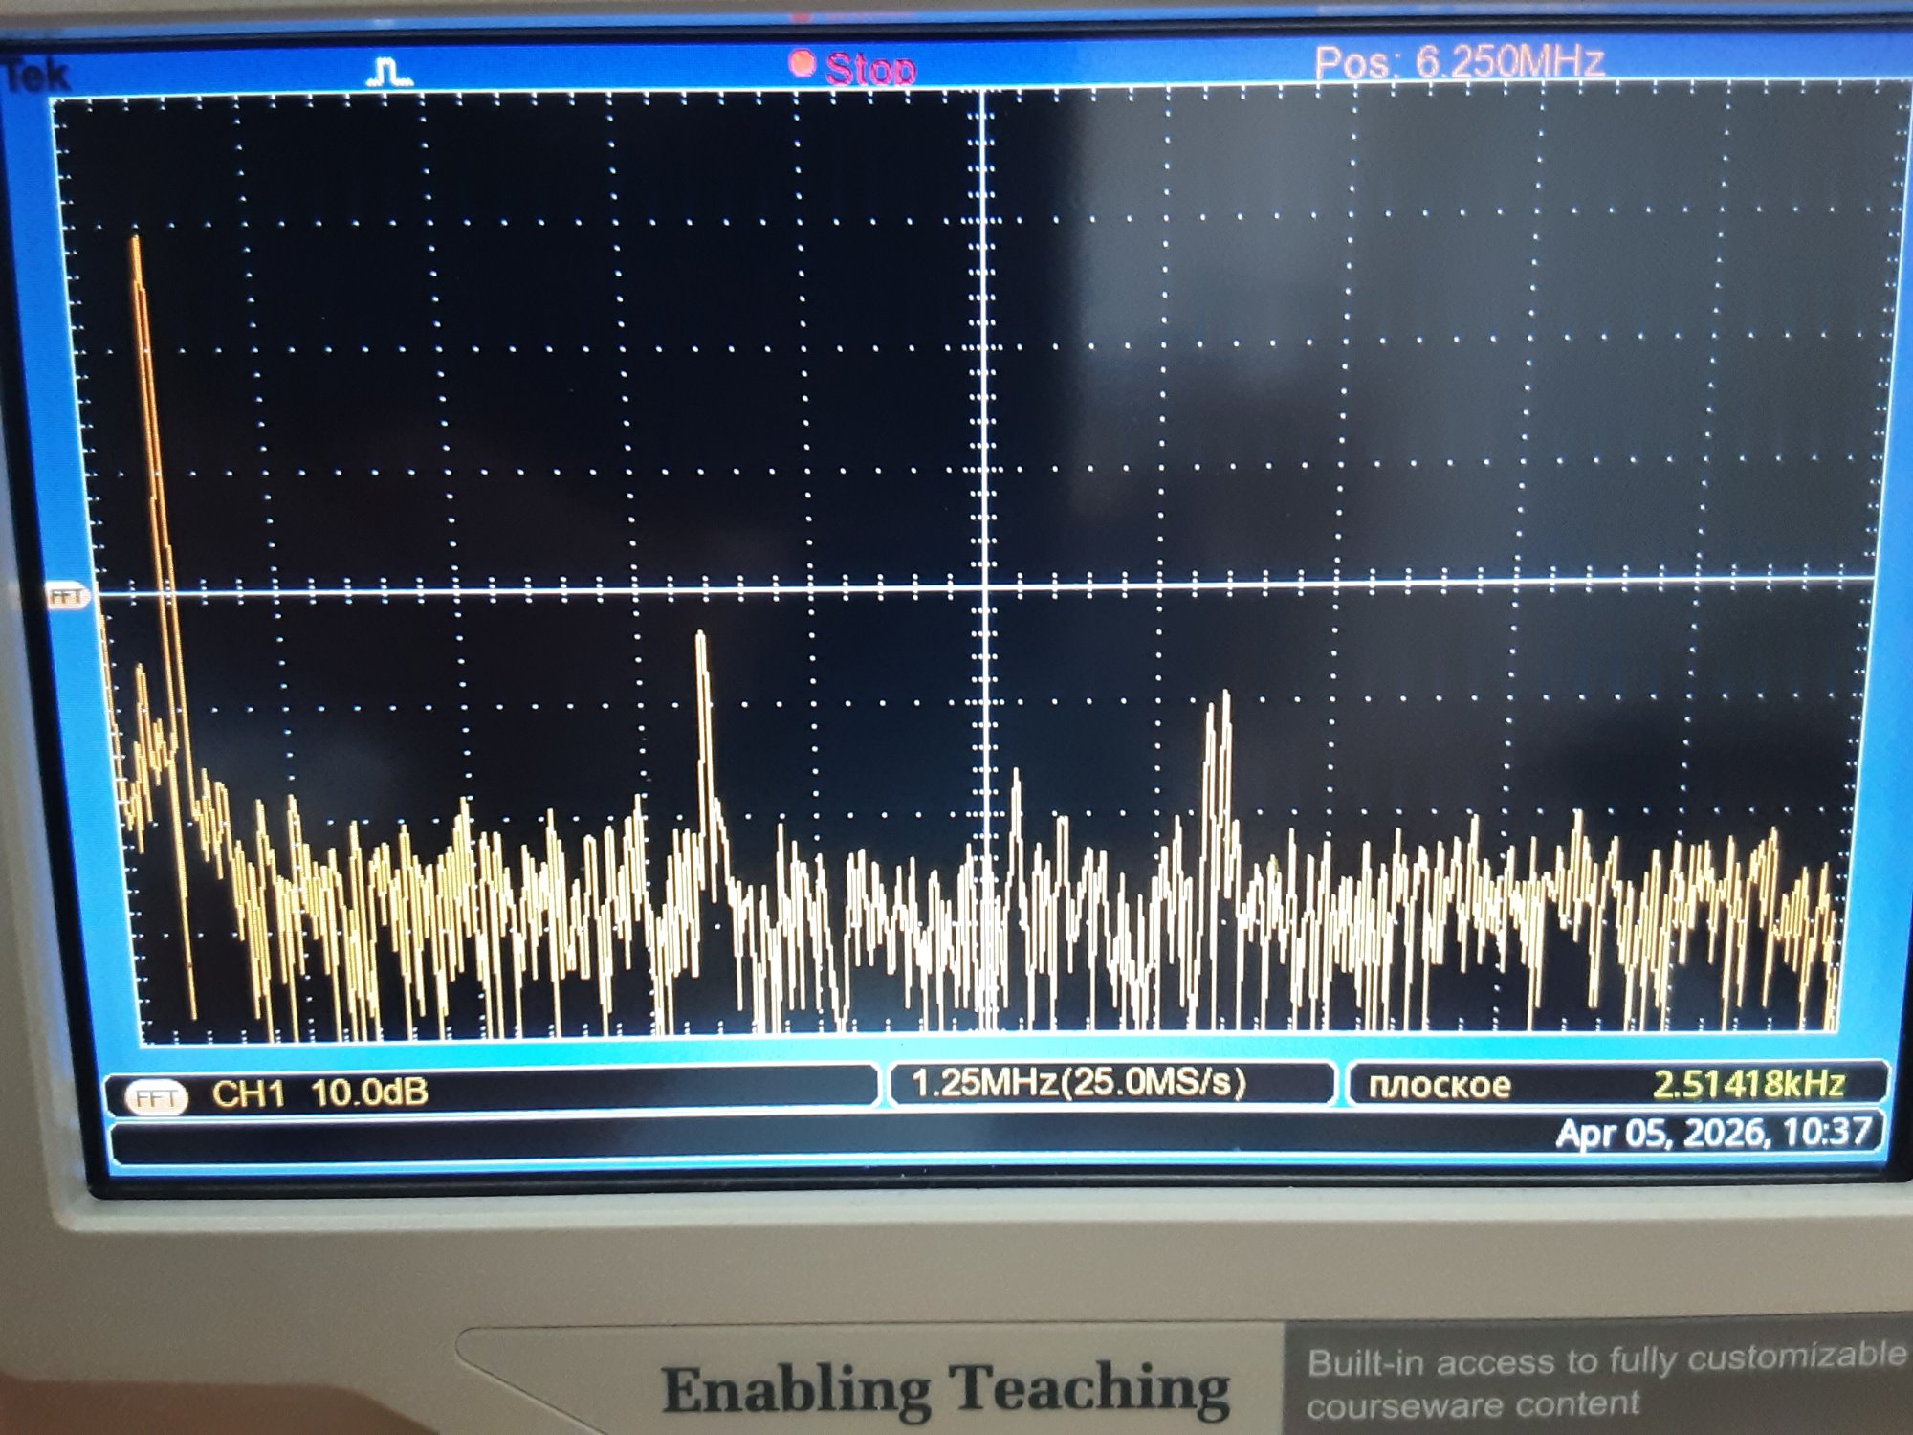The height and width of the screenshot is (1435, 1913).
Task: Select the FFT marker on left graticule edge
Action: coord(67,597)
